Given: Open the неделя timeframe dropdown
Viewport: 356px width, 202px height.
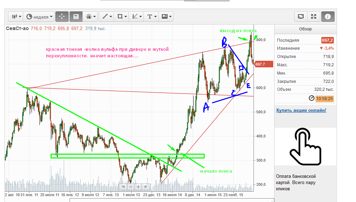Looking at the screenshot, I should coord(39,17).
